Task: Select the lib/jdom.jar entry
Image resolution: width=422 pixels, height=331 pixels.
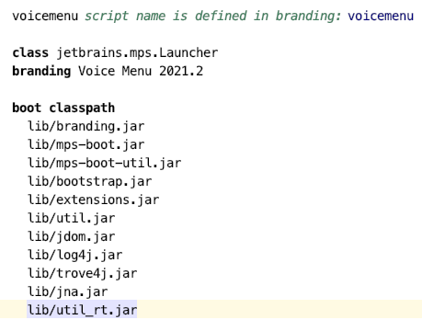Action: 71,236
